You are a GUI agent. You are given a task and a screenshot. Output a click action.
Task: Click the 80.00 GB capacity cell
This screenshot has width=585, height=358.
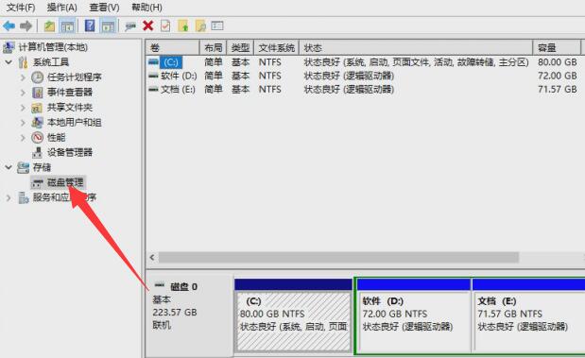coord(558,62)
